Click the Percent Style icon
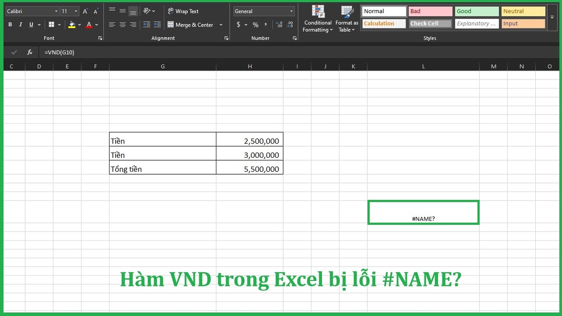This screenshot has width=562, height=316. [255, 24]
